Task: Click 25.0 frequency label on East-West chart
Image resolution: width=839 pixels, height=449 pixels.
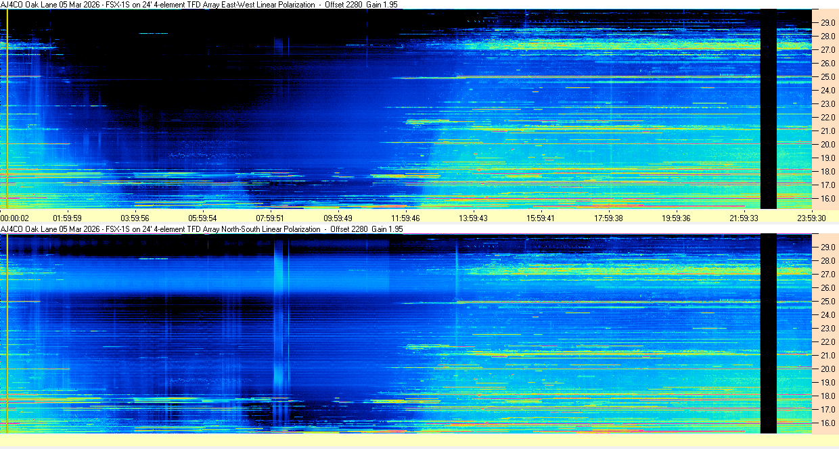Action: [x=827, y=77]
